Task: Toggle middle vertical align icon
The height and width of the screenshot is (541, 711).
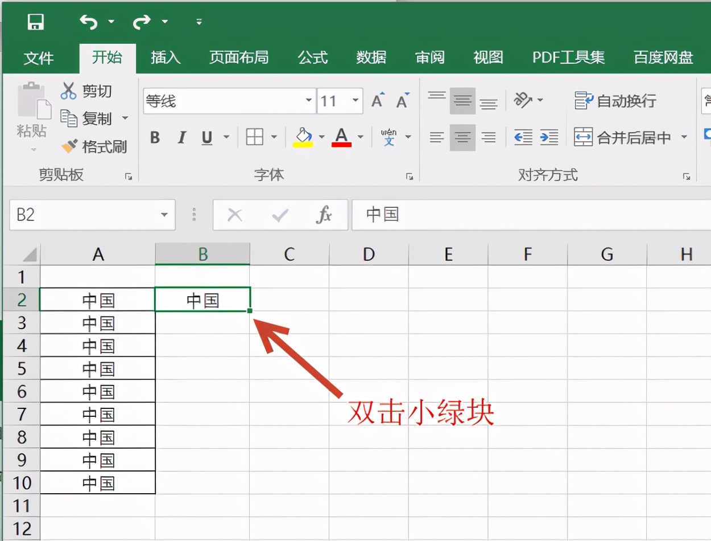Action: point(462,101)
